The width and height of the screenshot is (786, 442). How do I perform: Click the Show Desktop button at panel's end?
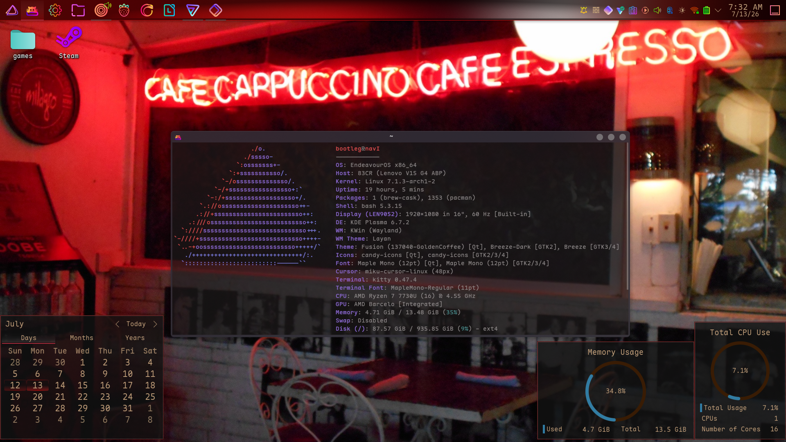pos(775,10)
